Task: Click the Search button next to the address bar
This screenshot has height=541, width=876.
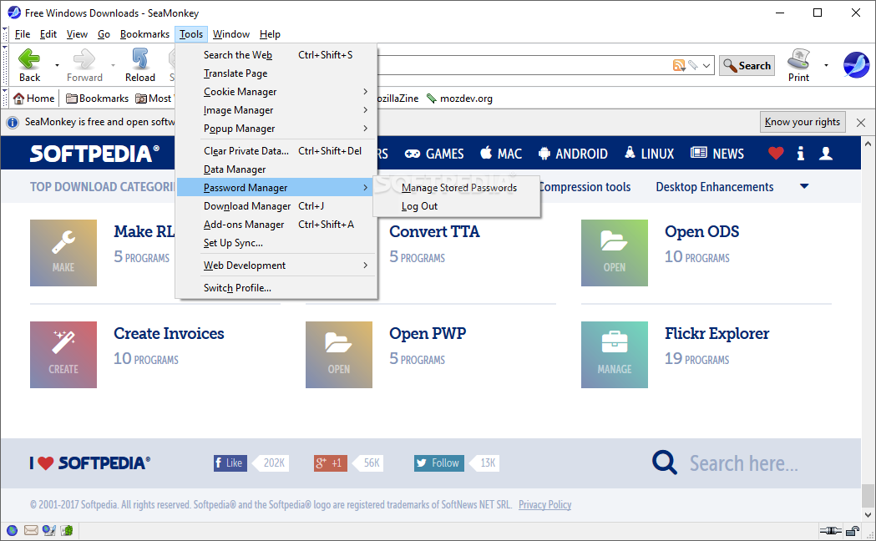Action: coord(747,65)
